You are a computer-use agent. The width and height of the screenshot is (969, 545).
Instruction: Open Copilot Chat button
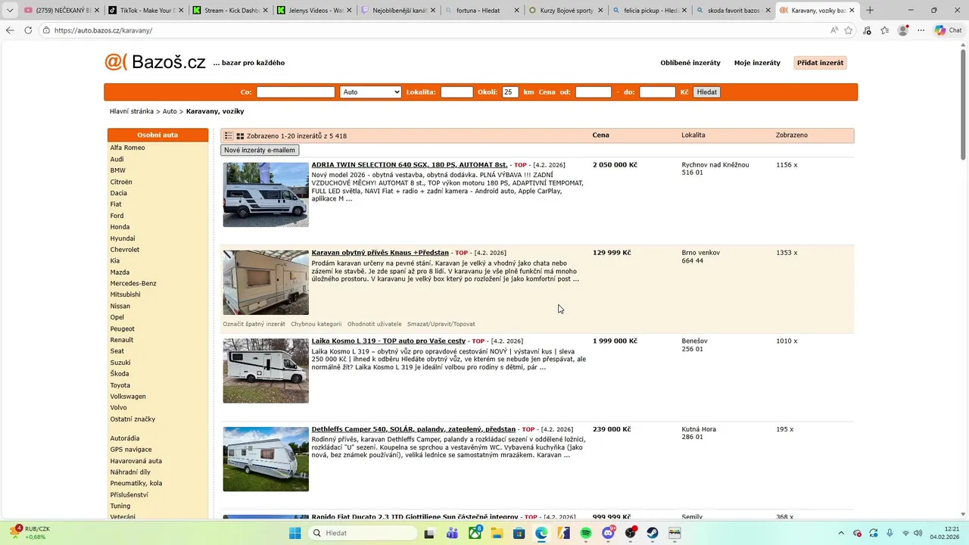tap(948, 30)
